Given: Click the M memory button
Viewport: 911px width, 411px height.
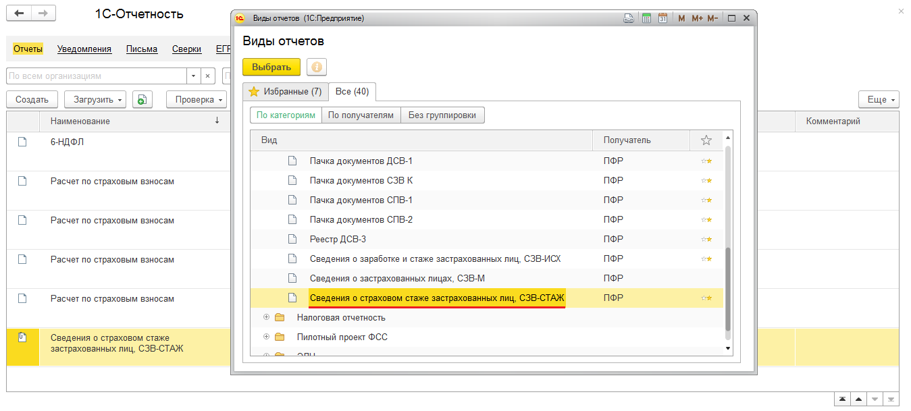Looking at the screenshot, I should tap(681, 18).
